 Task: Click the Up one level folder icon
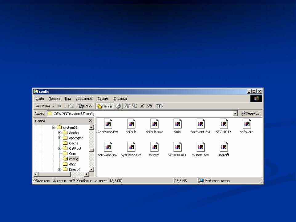71,106
